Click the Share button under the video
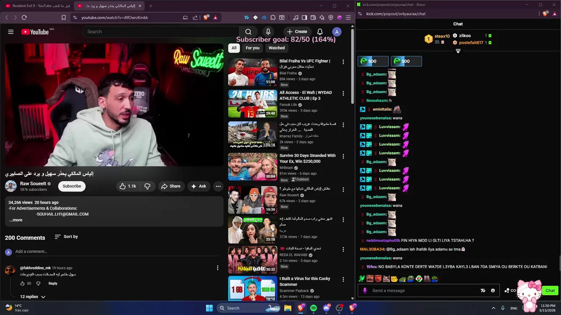The height and width of the screenshot is (315, 561). point(170,186)
